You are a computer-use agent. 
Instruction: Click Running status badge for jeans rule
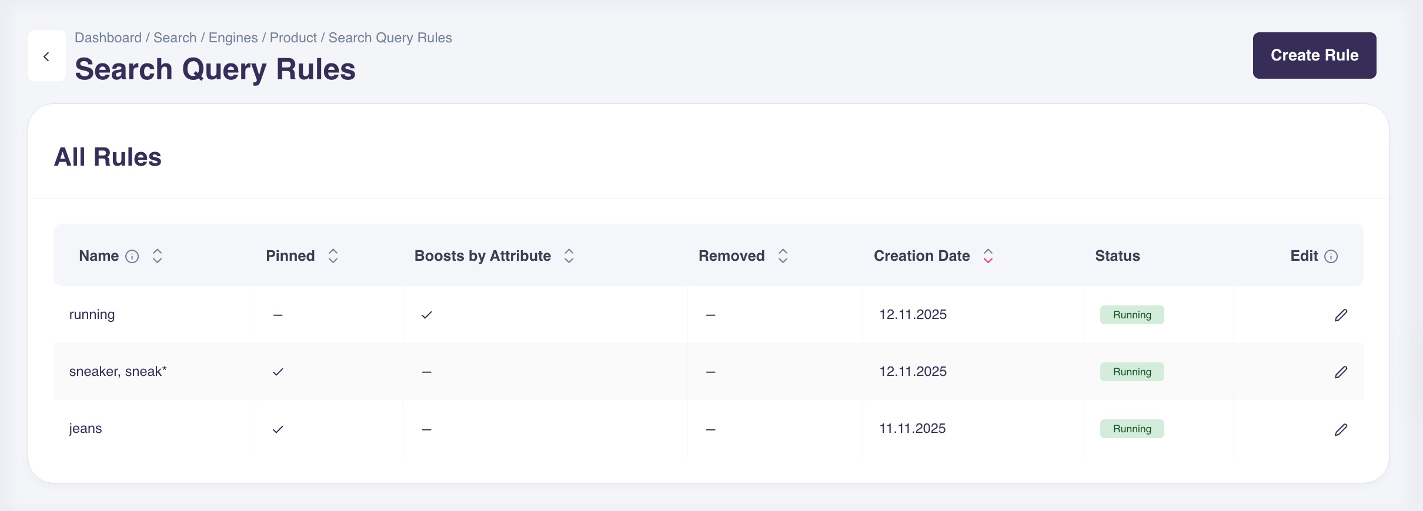click(1132, 429)
